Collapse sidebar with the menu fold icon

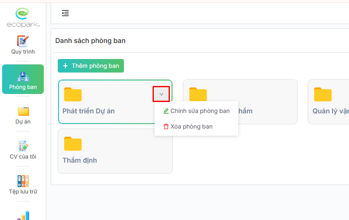click(x=65, y=13)
